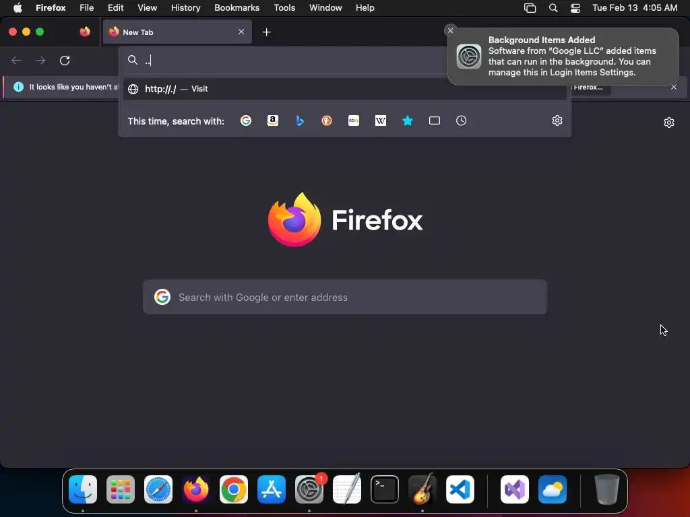This screenshot has height=517, width=690.
Task: Select the New Tab tab
Action: tap(177, 32)
